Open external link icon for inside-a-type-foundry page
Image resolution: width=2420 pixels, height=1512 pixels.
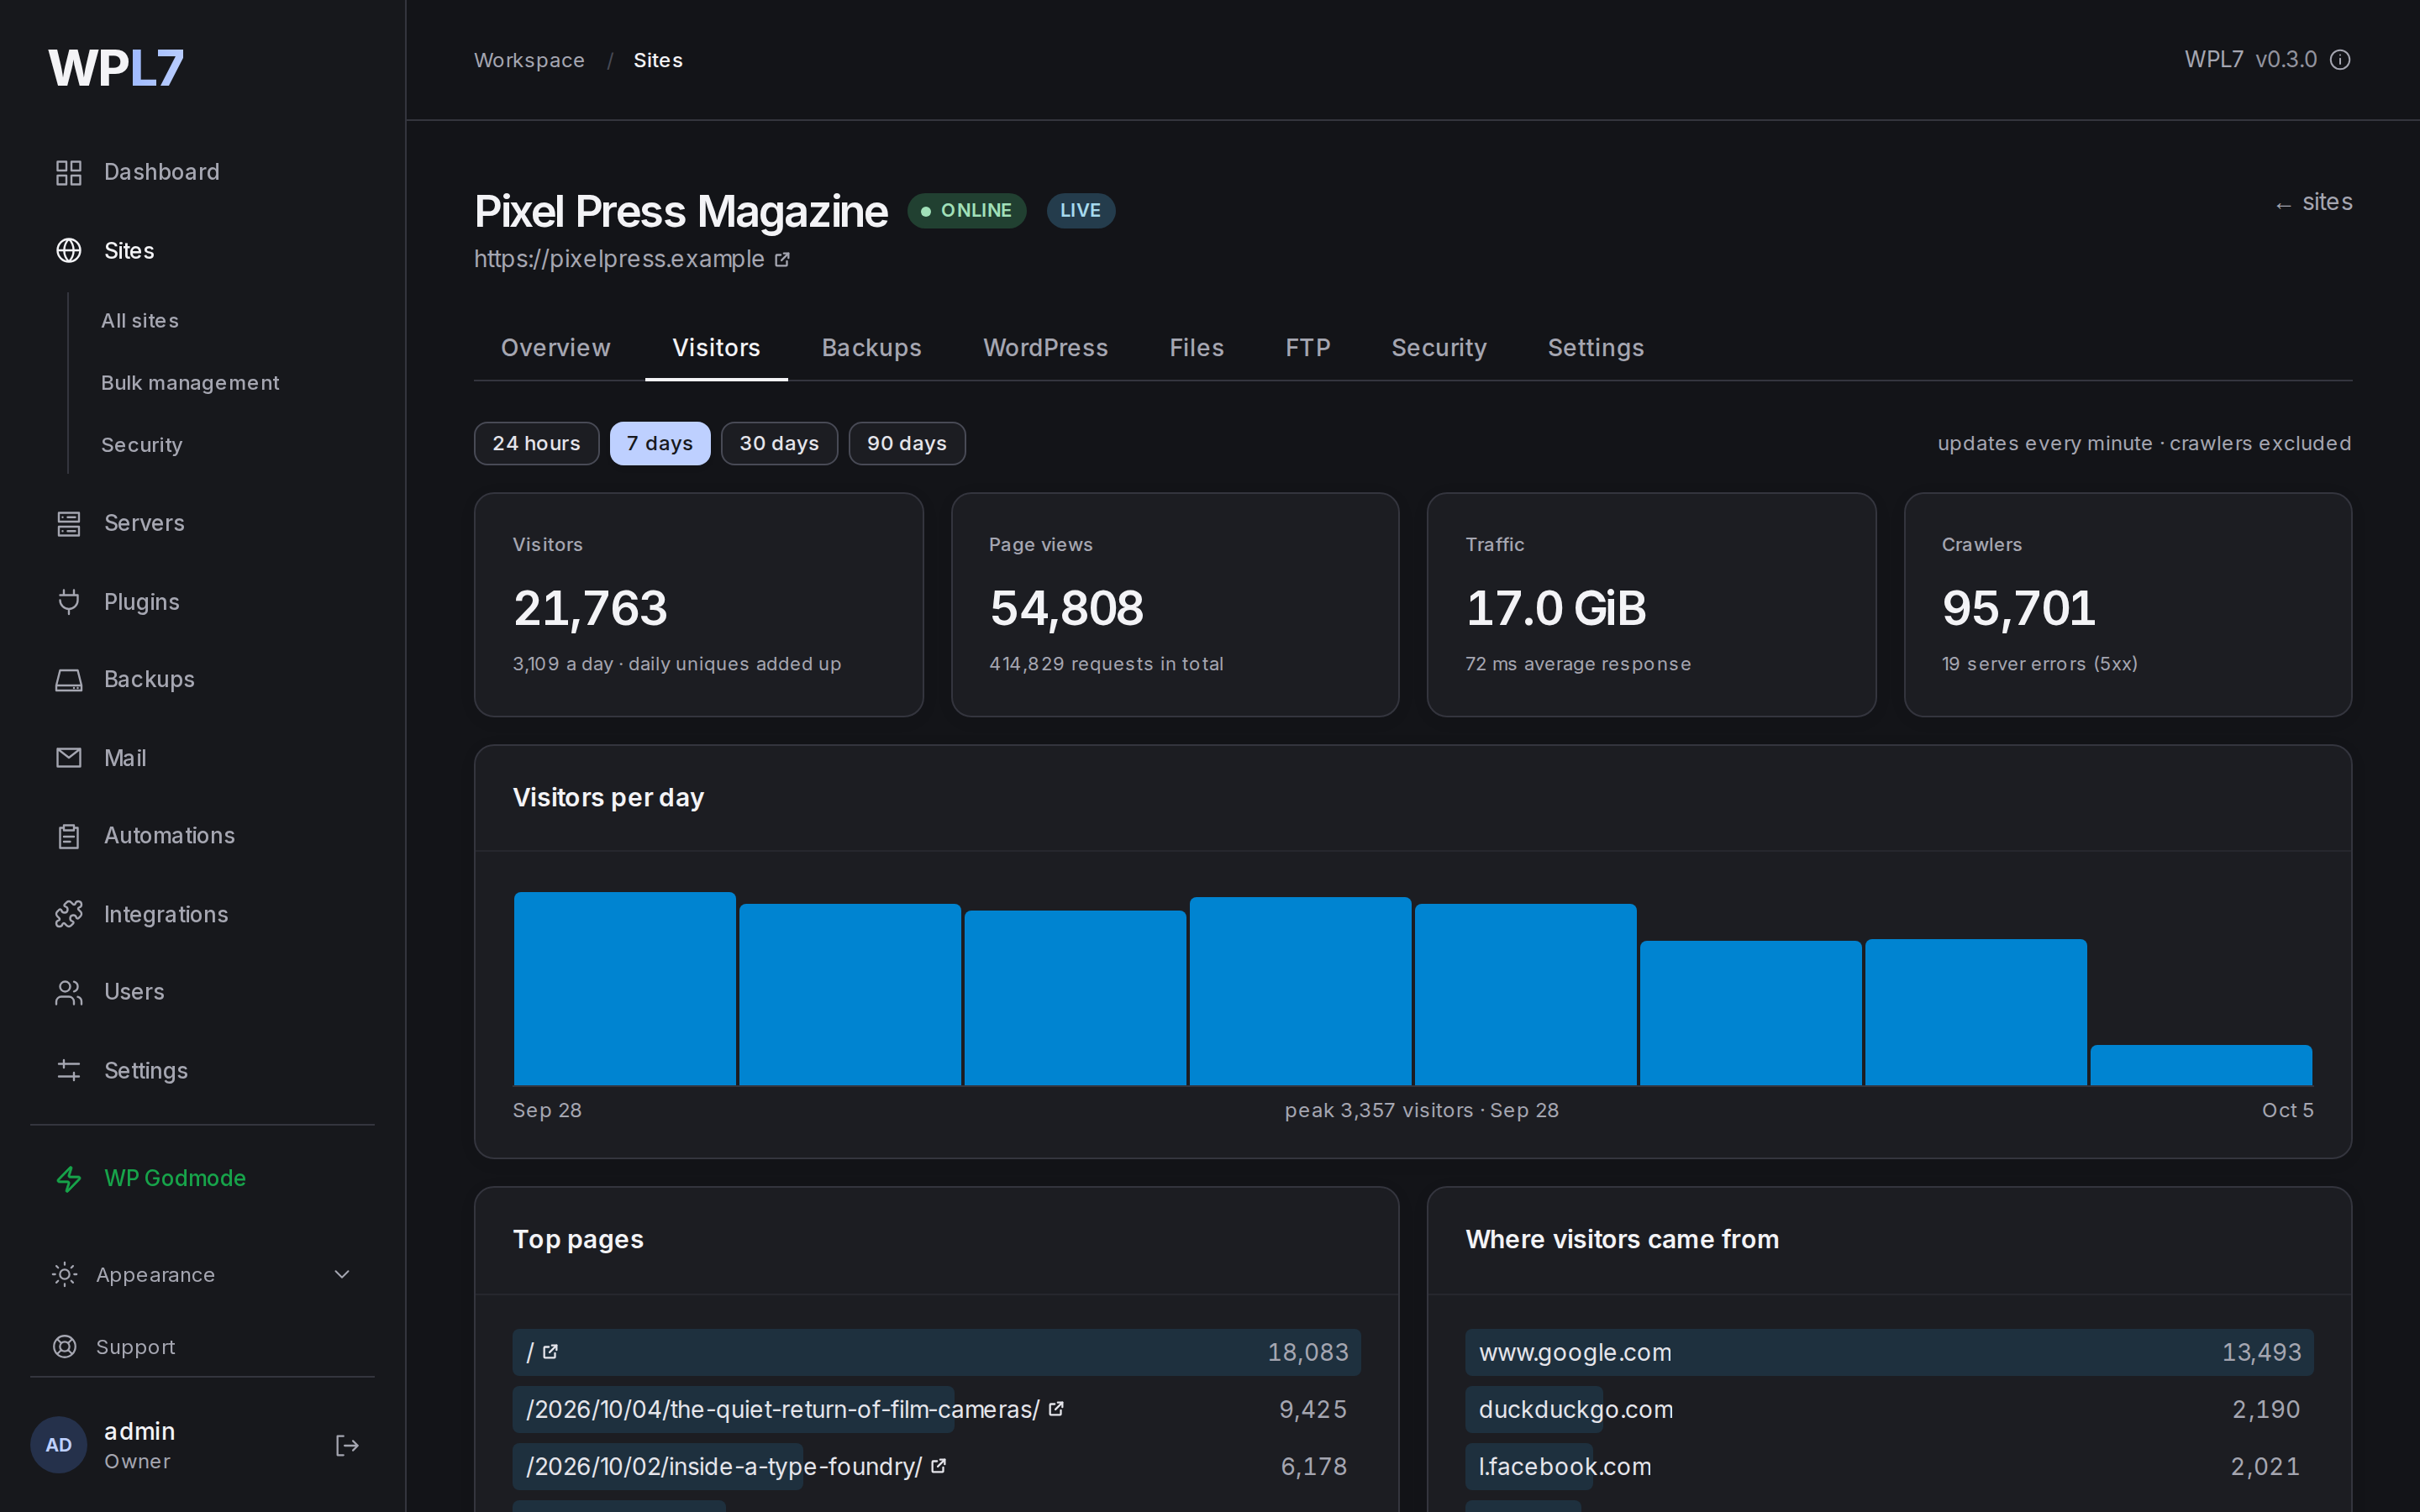(x=938, y=1466)
